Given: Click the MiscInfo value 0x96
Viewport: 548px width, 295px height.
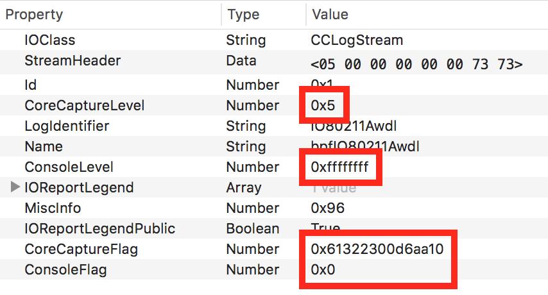Looking at the screenshot, I should coord(327,208).
